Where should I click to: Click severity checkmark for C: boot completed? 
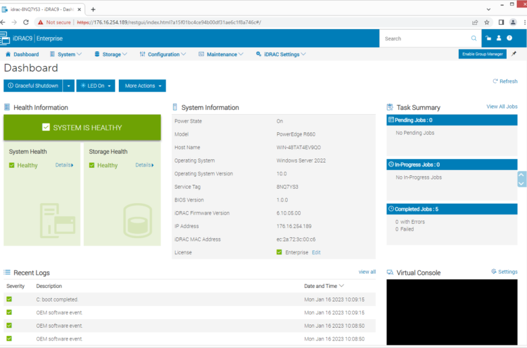point(9,299)
